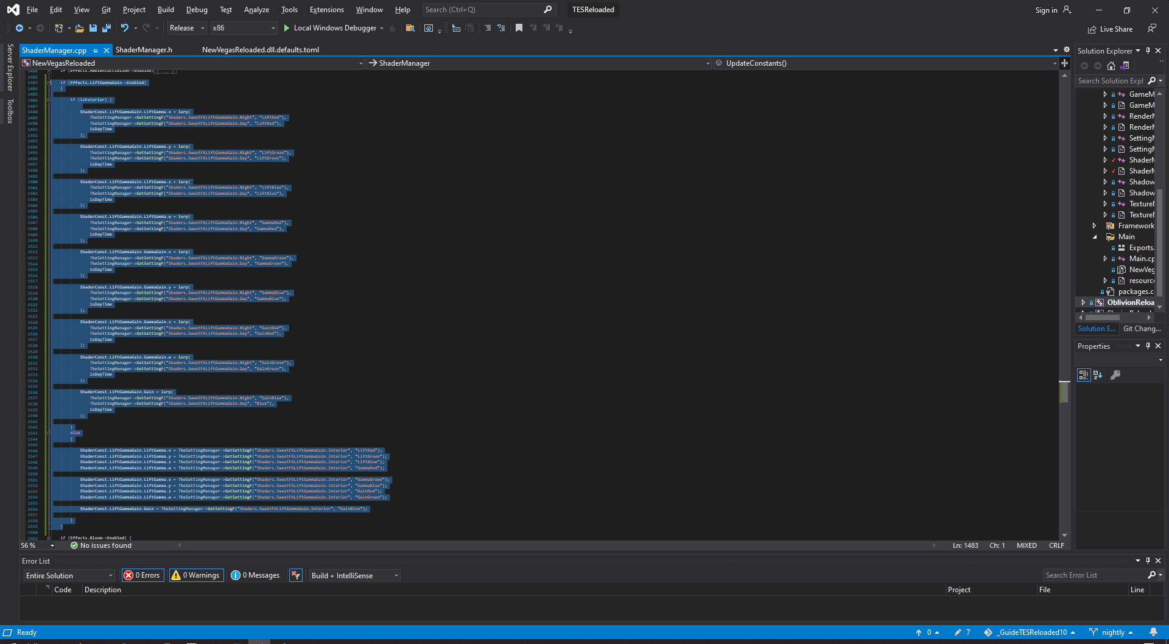
Task: Open the Debug menu
Action: [x=197, y=10]
